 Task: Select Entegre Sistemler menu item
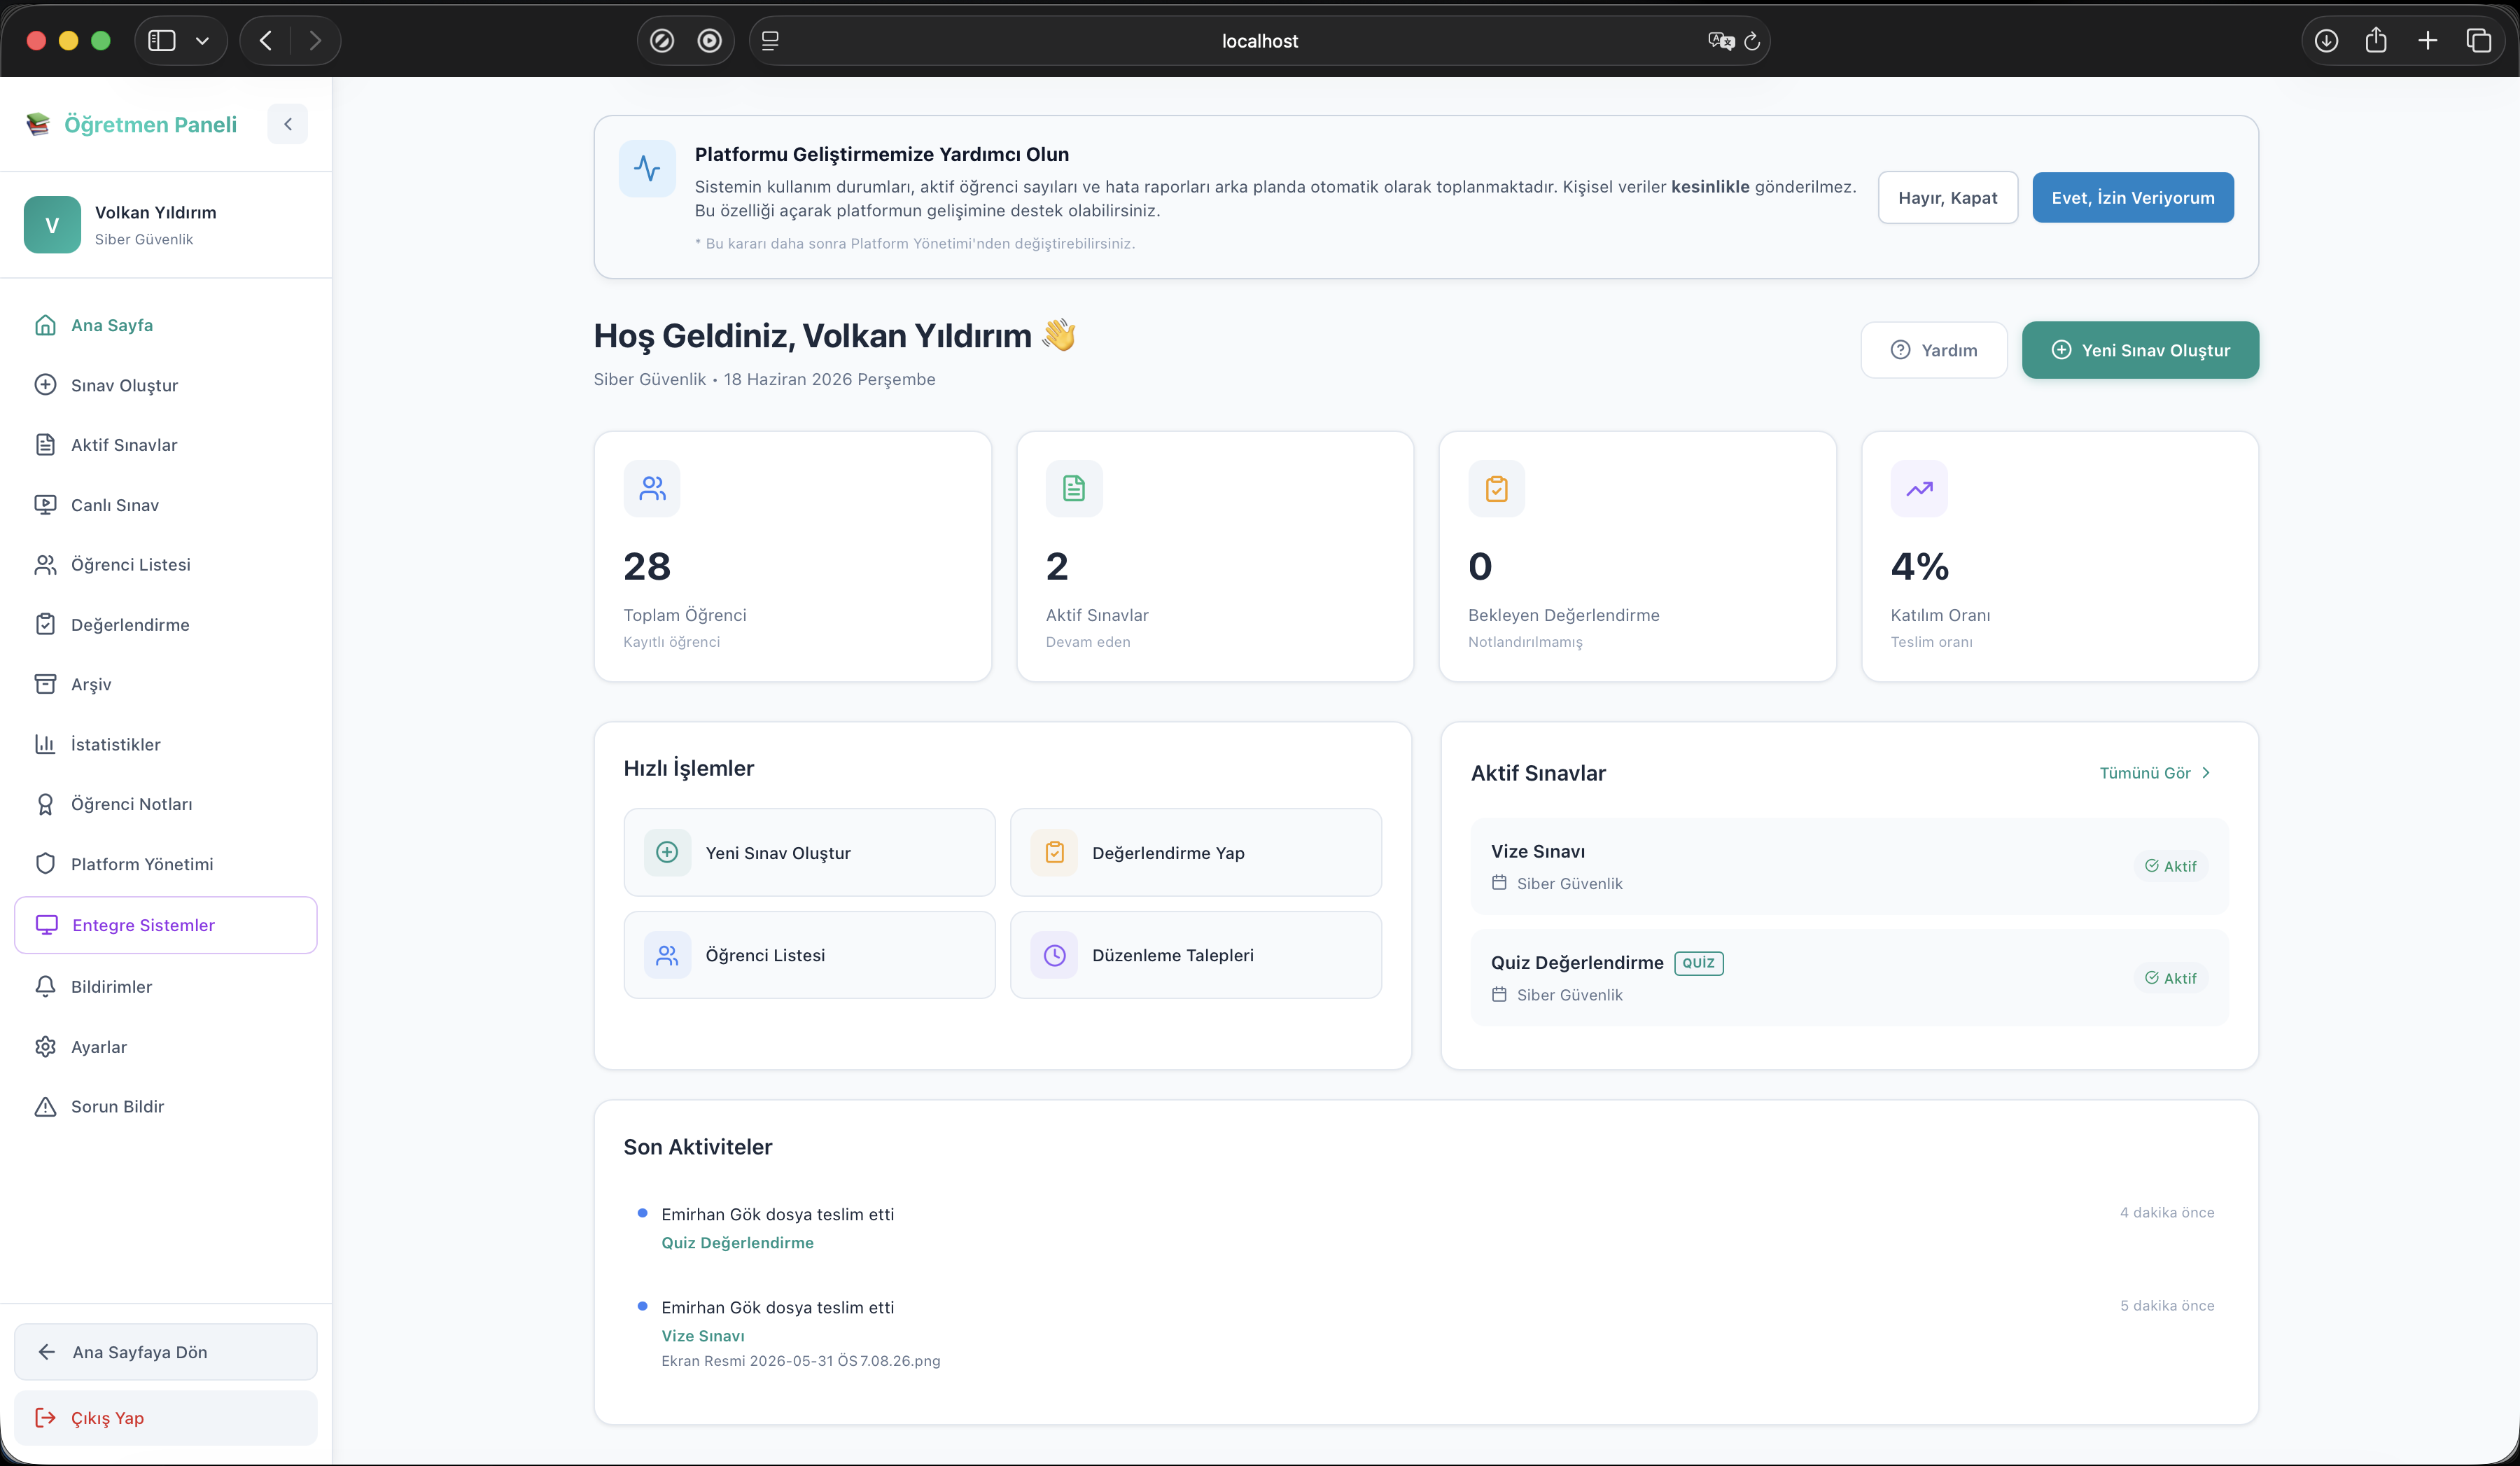(x=166, y=925)
